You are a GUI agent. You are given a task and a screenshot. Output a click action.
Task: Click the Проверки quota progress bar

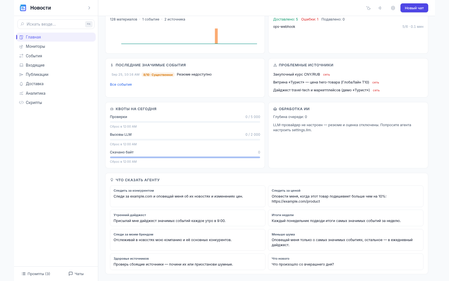click(x=185, y=122)
